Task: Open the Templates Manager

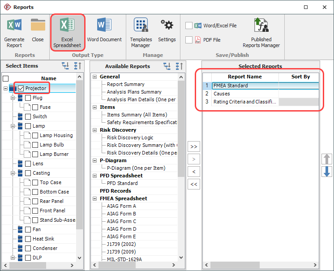Action: (141, 25)
